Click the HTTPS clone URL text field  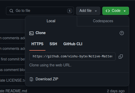72,57
